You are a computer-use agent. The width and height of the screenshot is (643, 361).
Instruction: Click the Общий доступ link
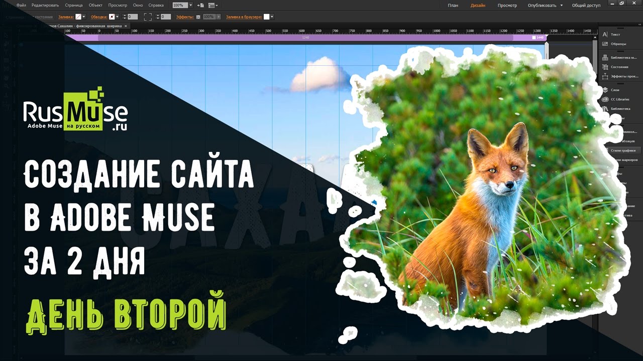586,6
